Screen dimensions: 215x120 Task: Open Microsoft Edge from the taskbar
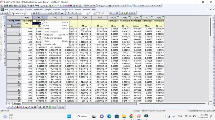(x=109, y=116)
